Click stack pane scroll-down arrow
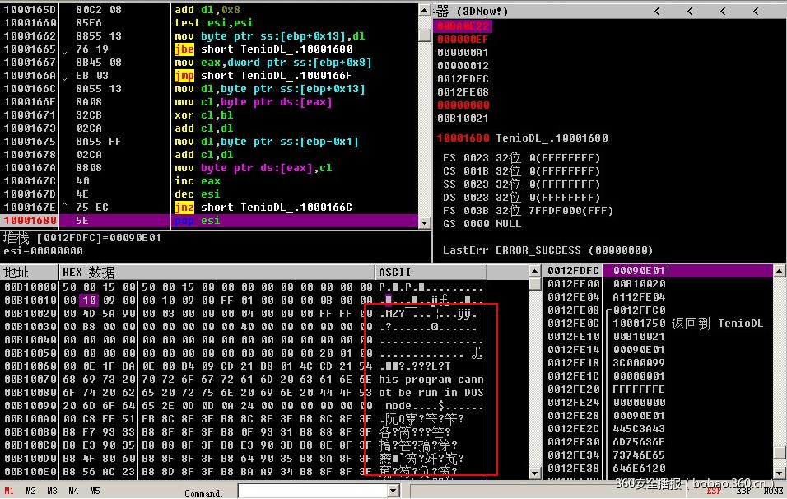Image resolution: width=787 pixels, height=499 pixels. [779, 473]
